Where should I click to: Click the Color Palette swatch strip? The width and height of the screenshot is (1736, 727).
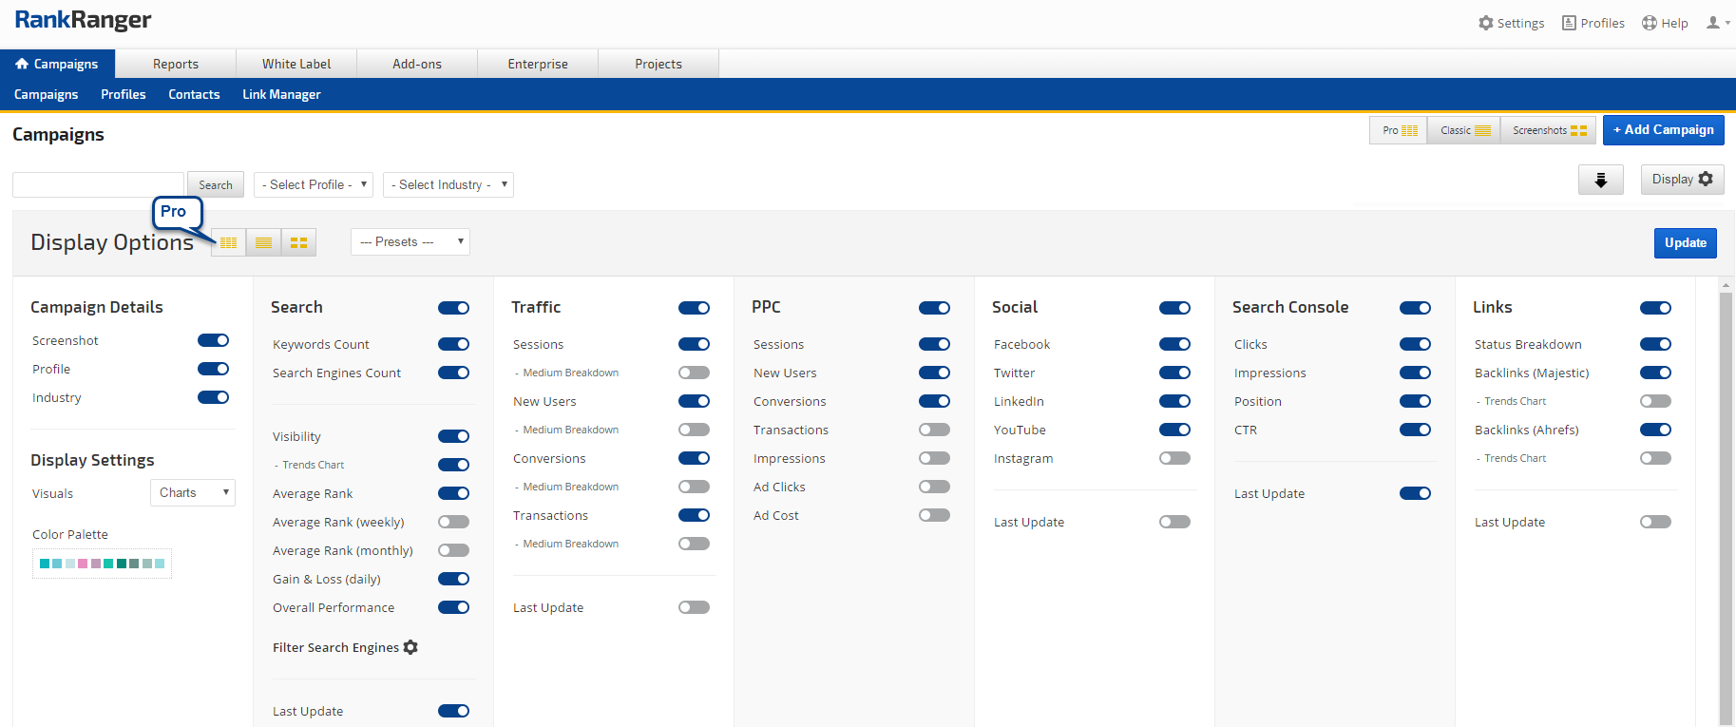click(102, 564)
